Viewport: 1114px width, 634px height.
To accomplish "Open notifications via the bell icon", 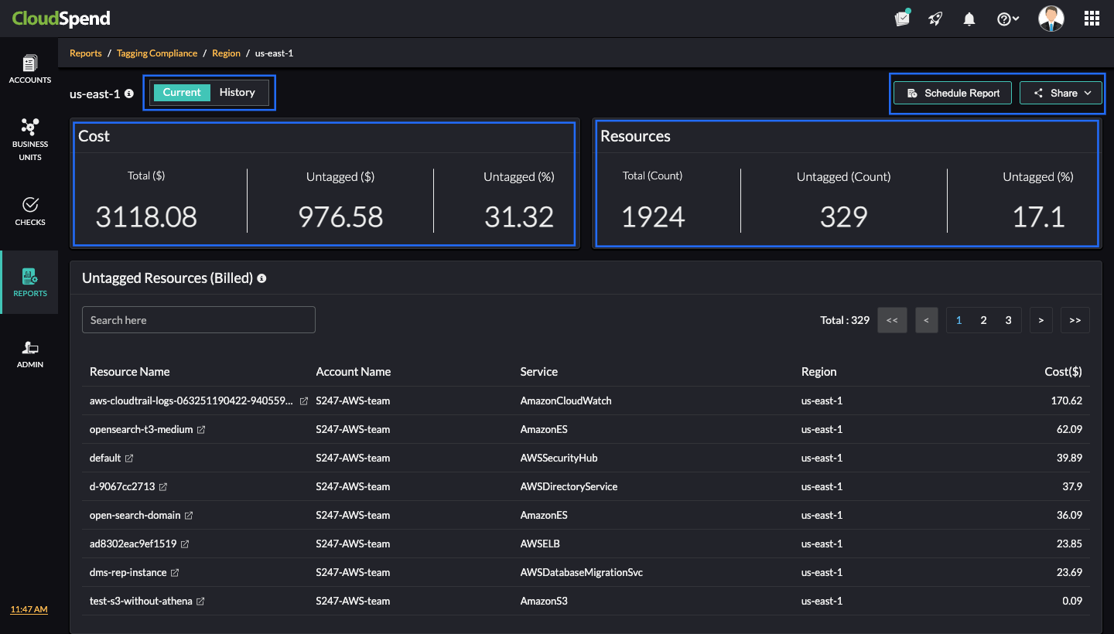I will 969,18.
